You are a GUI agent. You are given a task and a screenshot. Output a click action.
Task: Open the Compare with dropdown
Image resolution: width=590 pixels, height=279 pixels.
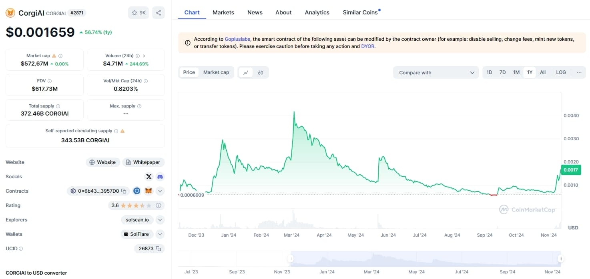[436, 72]
